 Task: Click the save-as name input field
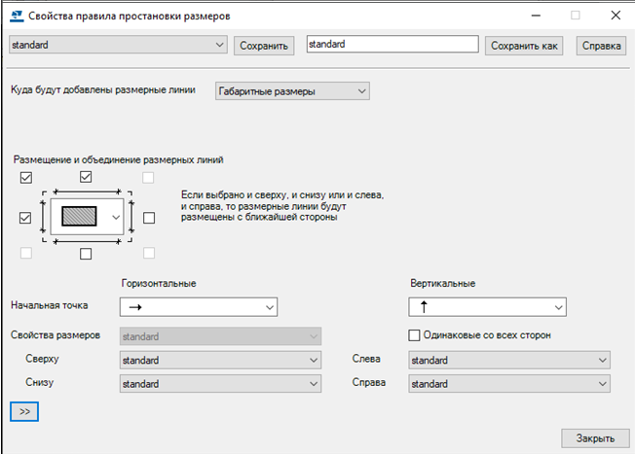pos(392,45)
